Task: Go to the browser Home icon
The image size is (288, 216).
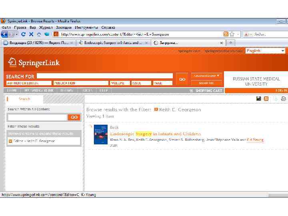Action: point(39,34)
